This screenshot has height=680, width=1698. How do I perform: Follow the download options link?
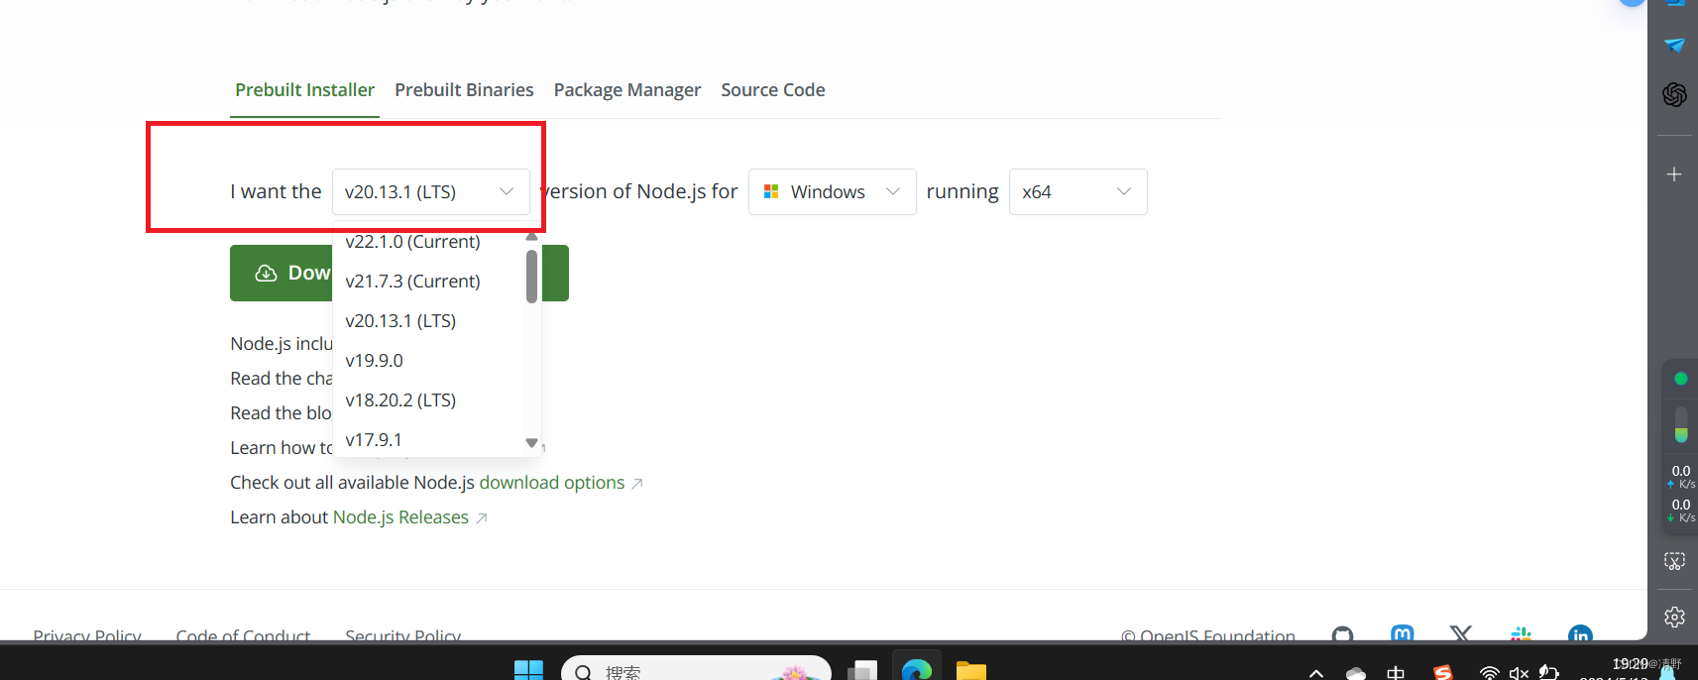tap(552, 483)
